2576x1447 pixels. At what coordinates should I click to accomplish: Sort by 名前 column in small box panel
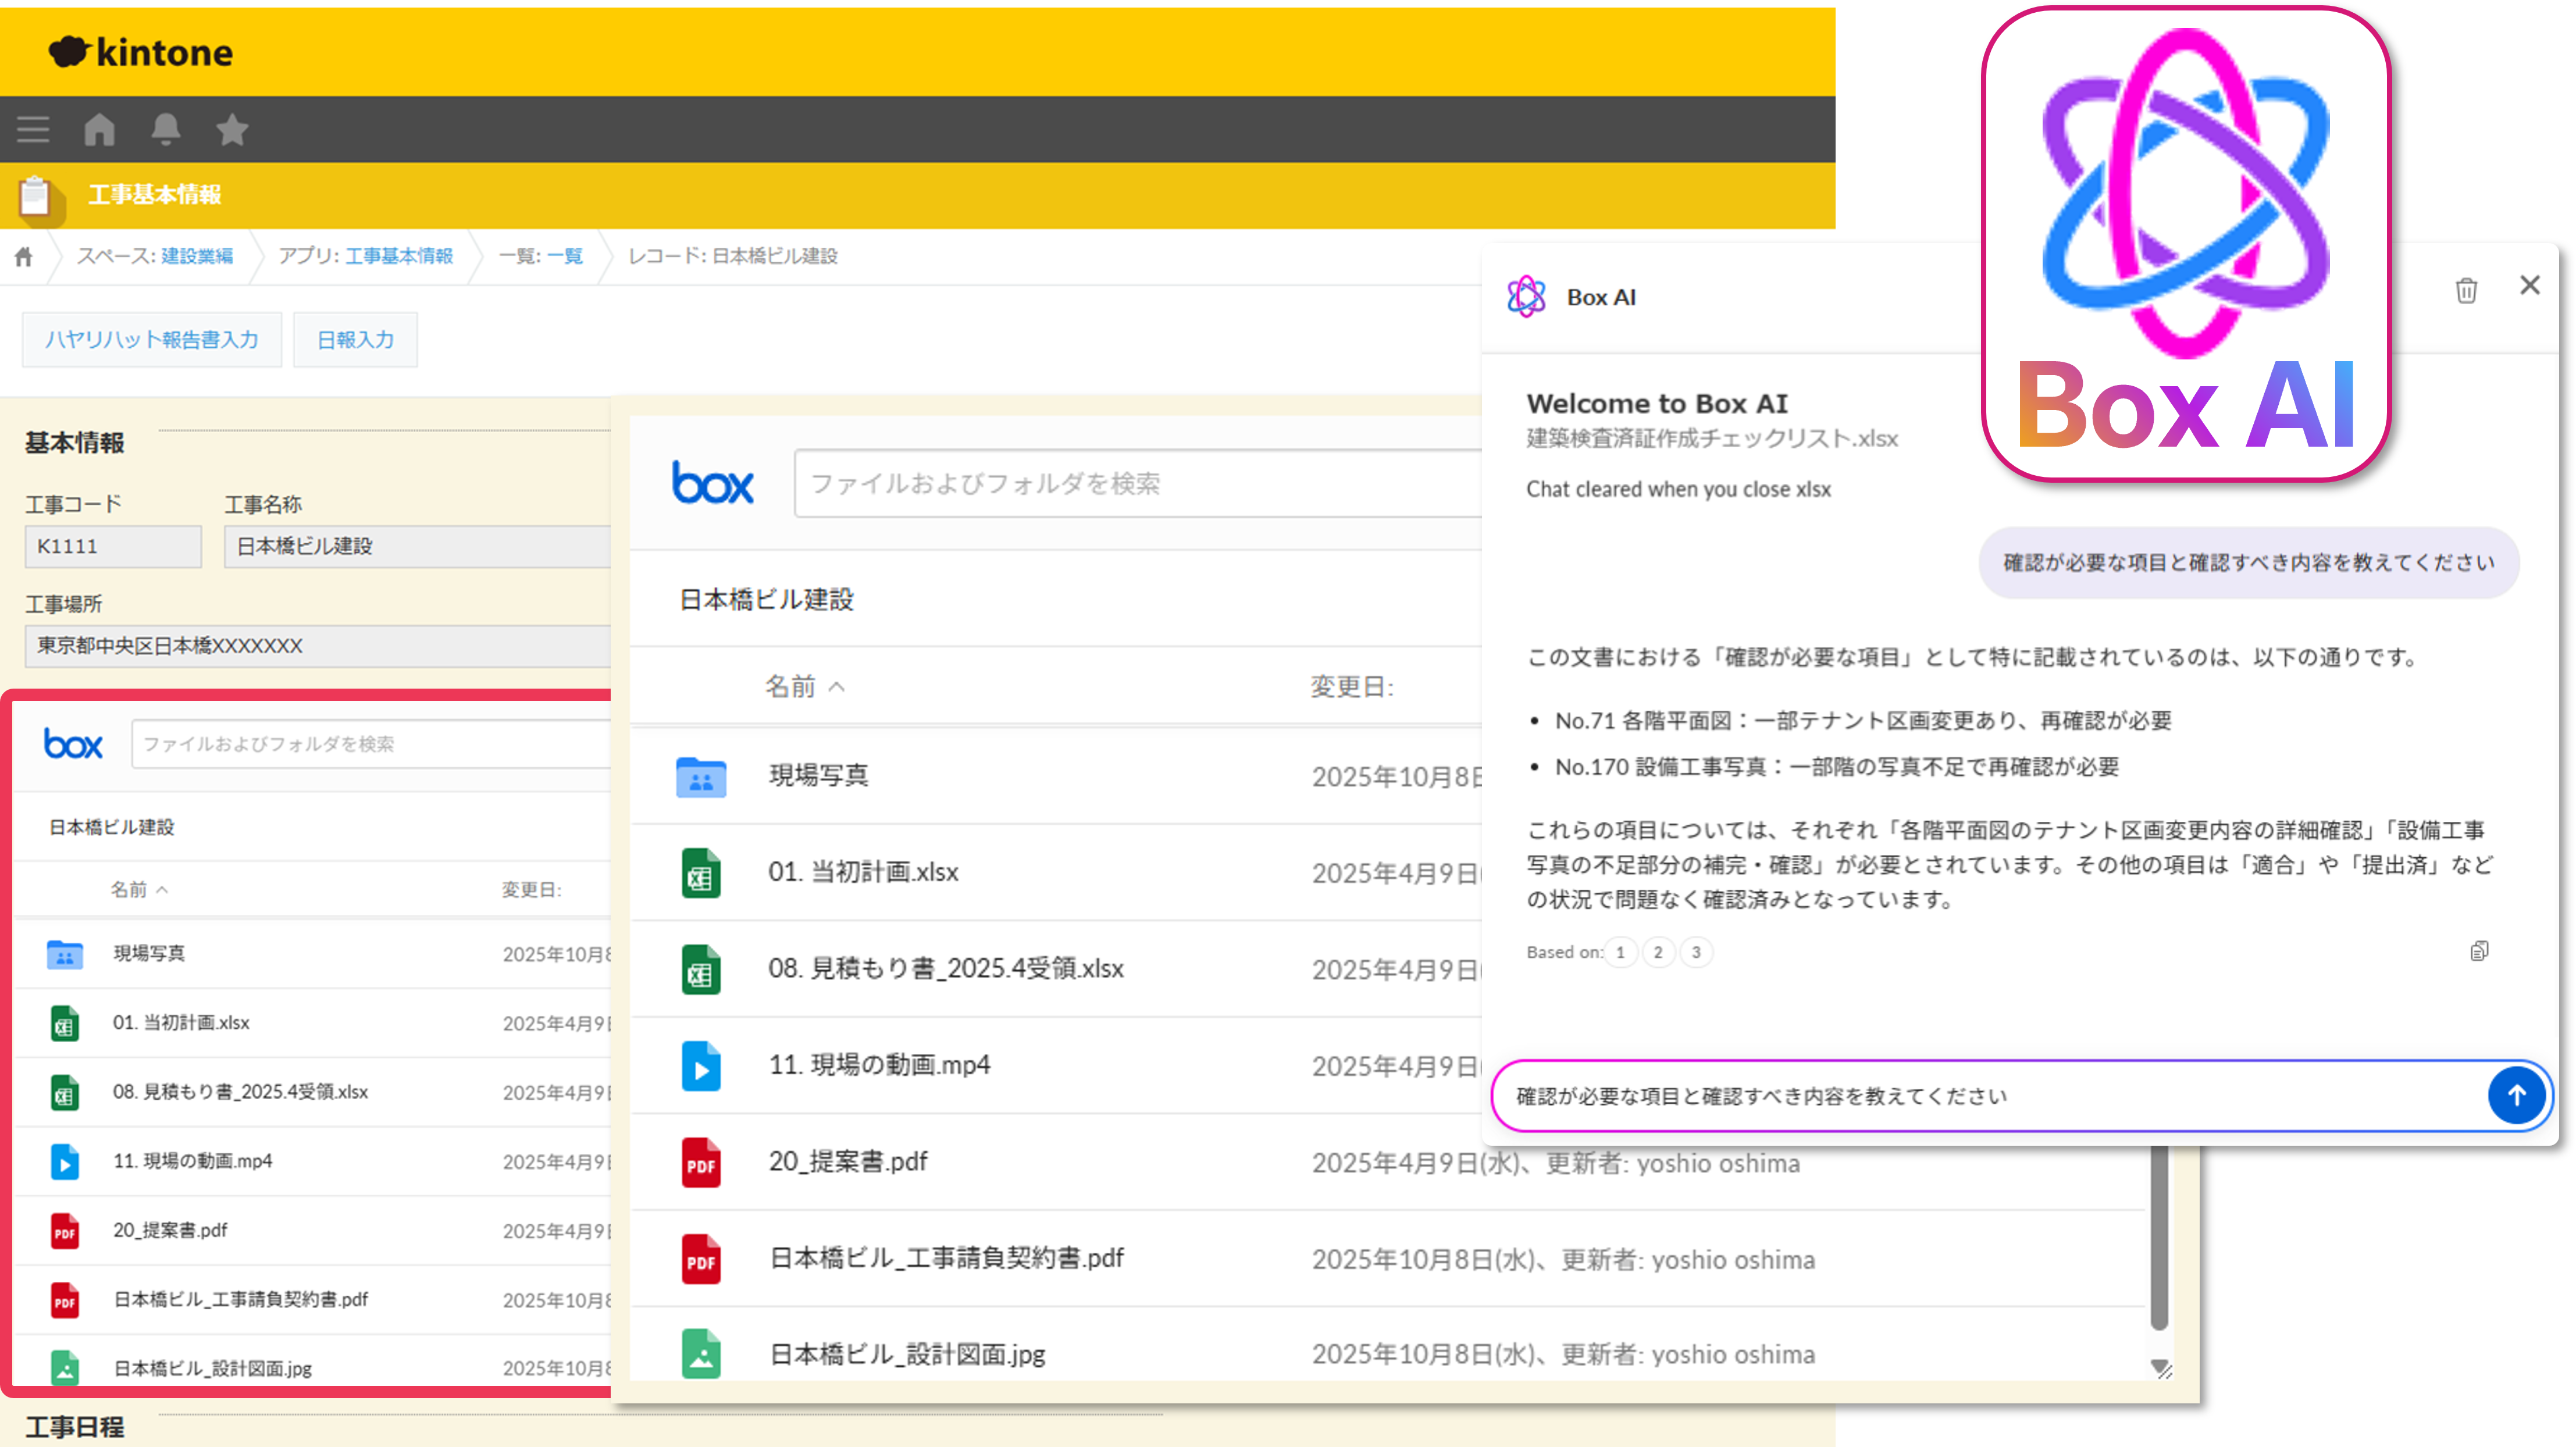point(139,889)
